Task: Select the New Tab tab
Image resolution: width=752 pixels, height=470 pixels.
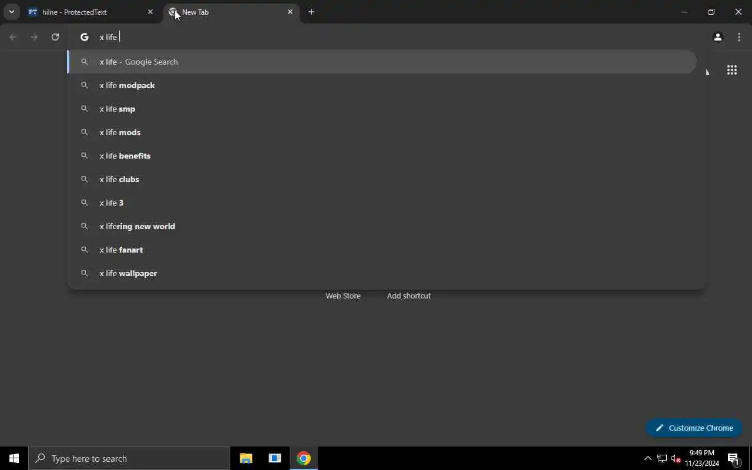Action: coord(231,12)
